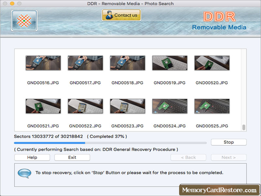Open the Help dialog
The image size is (261, 196).
pos(32,157)
